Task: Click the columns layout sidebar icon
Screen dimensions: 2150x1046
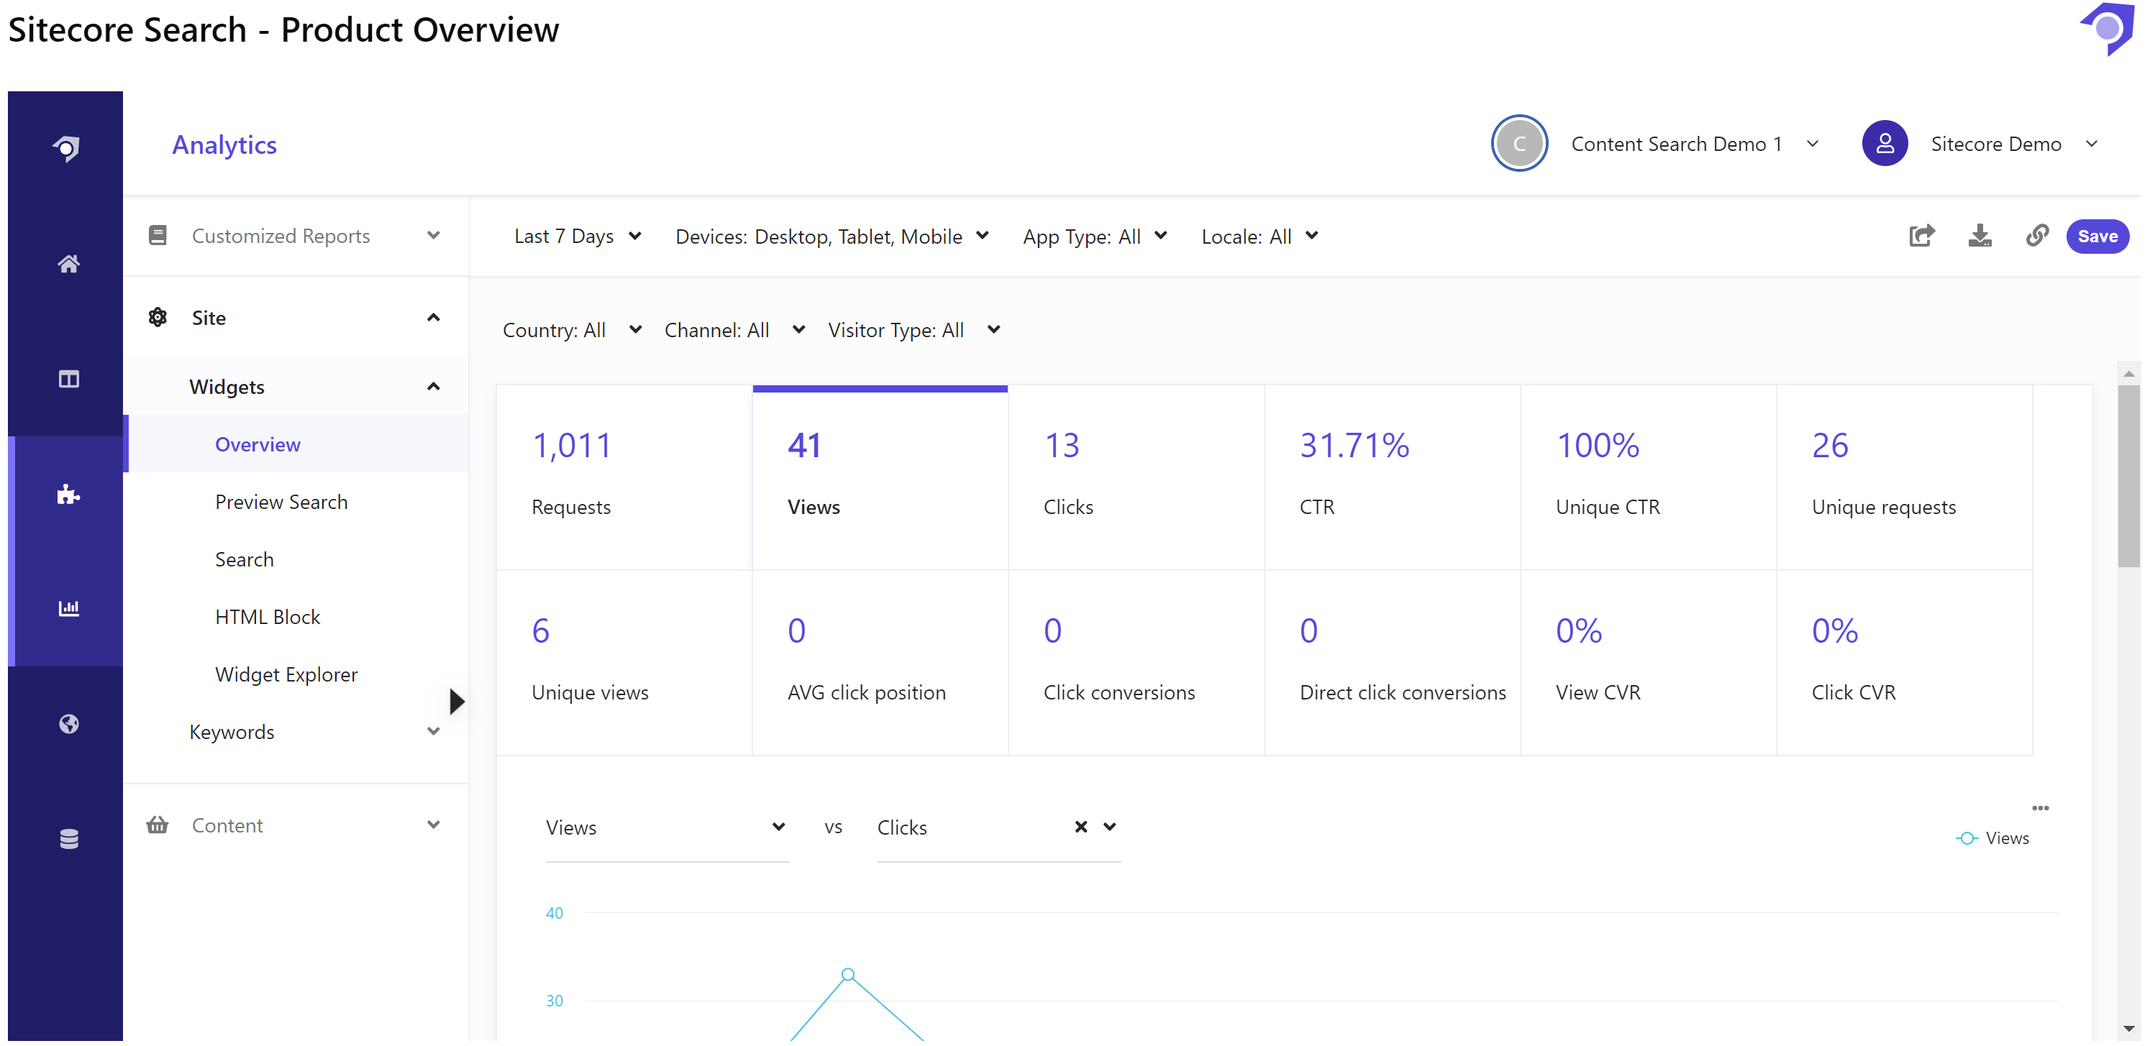Action: click(x=68, y=380)
